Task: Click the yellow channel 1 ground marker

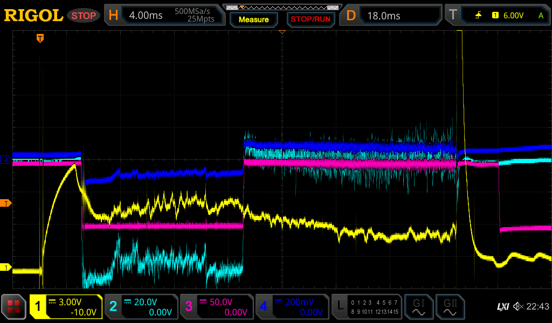Action: coord(6,268)
